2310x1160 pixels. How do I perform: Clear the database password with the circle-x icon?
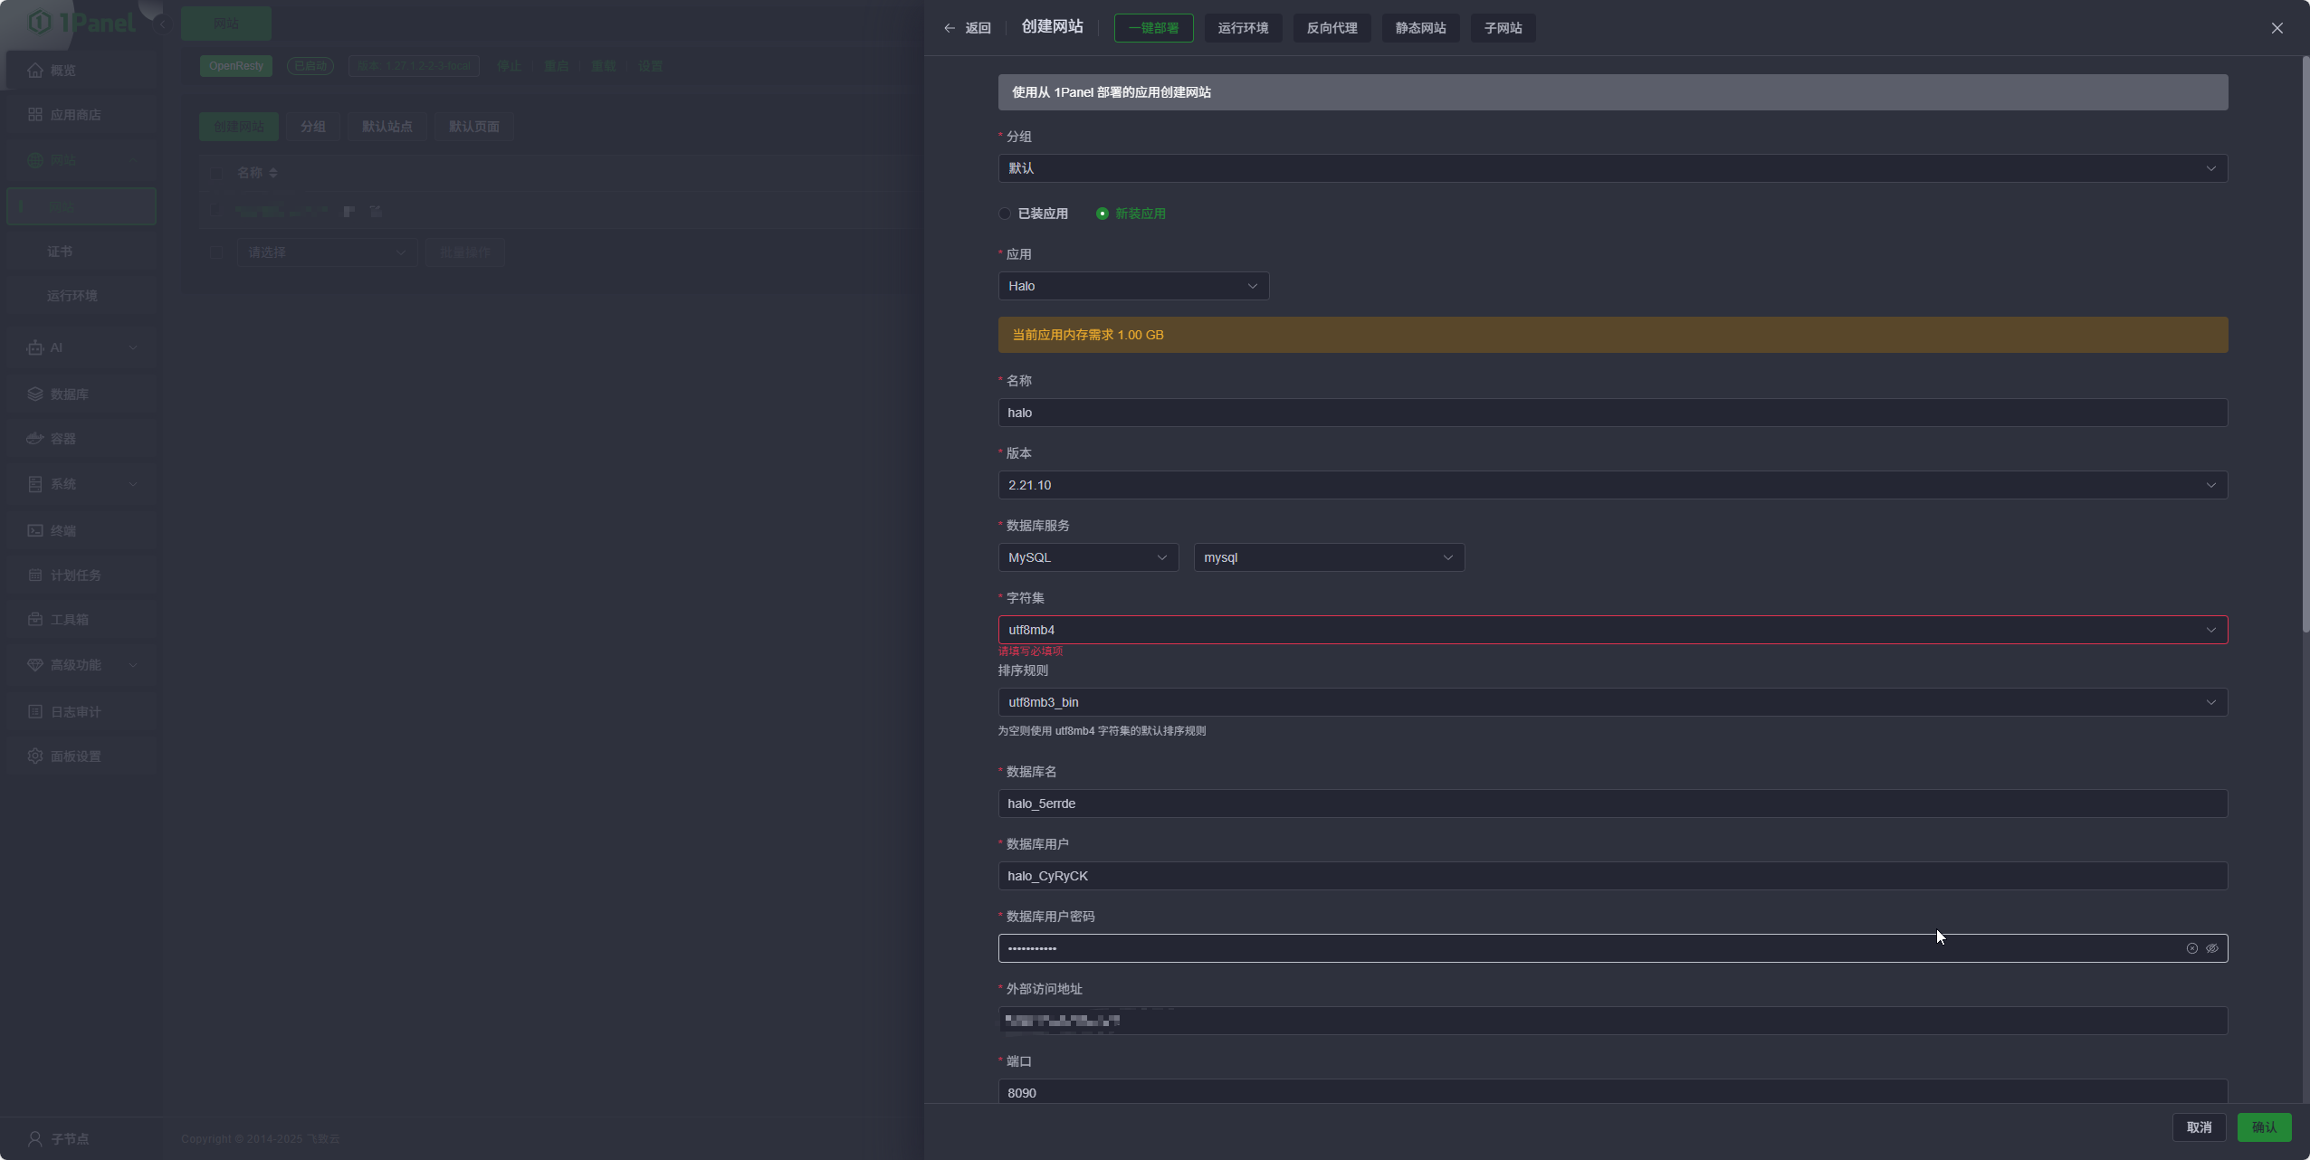coord(2192,948)
